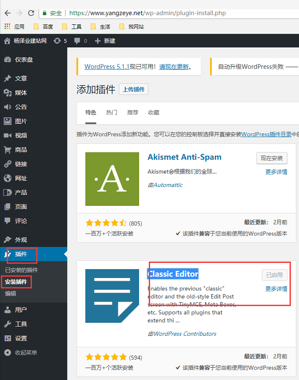
Task: Click the updates icon showing 5
Action: pos(57,41)
